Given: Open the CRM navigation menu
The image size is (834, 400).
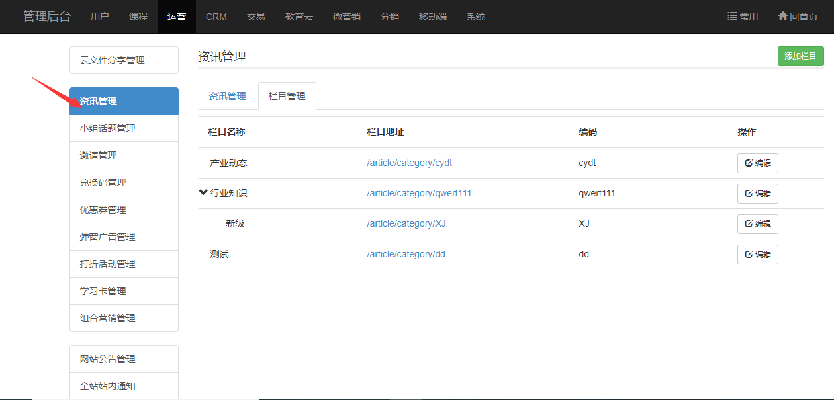Looking at the screenshot, I should 216,17.
